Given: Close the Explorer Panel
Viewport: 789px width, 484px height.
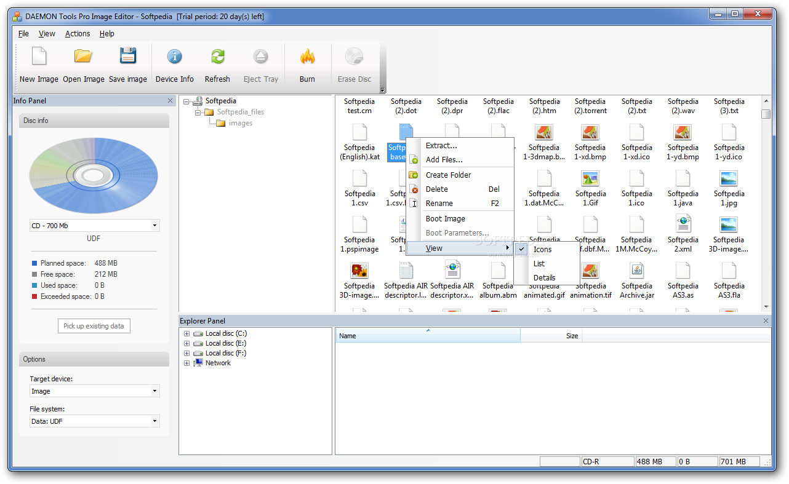Looking at the screenshot, I should point(766,321).
